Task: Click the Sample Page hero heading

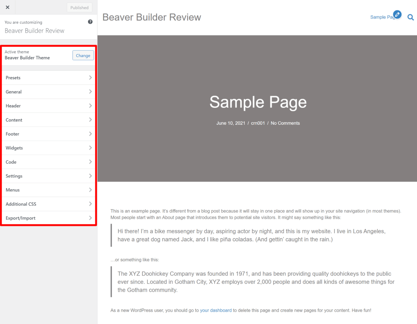Action: 258,102
